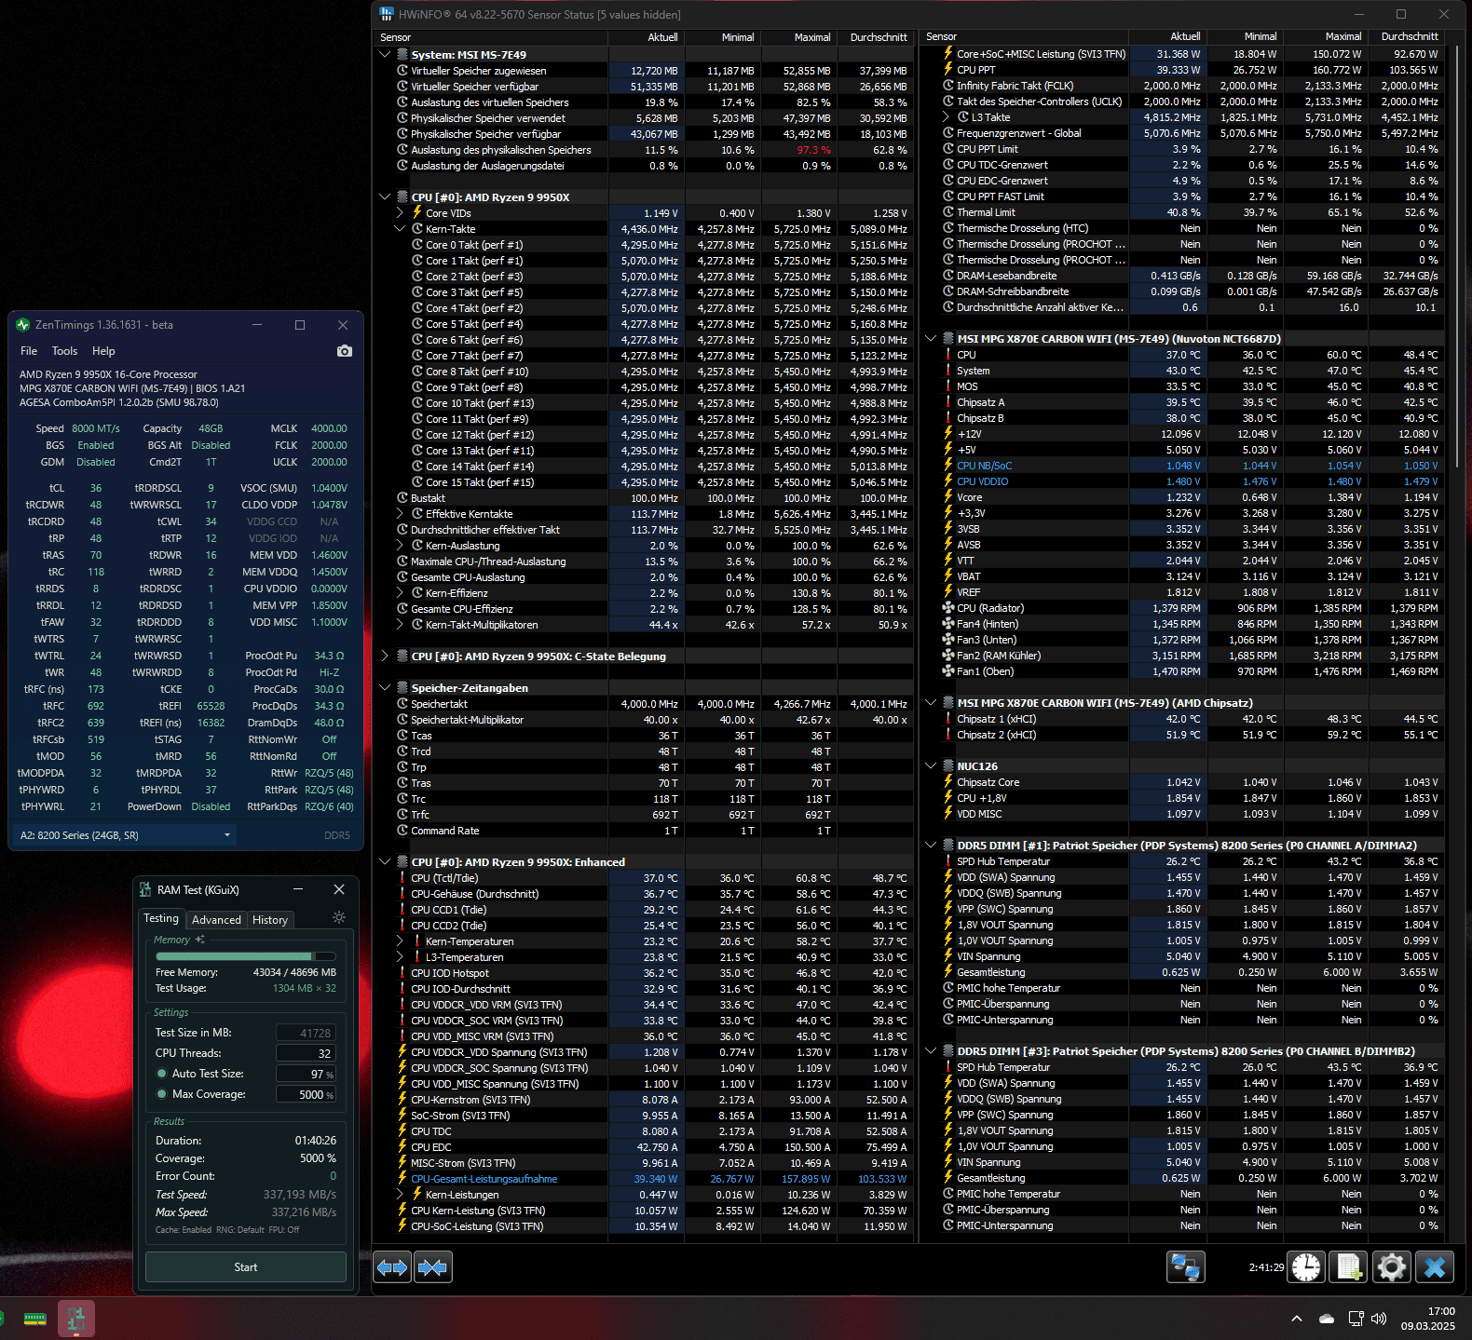Click the RAM Test memory usage bar

[x=246, y=956]
